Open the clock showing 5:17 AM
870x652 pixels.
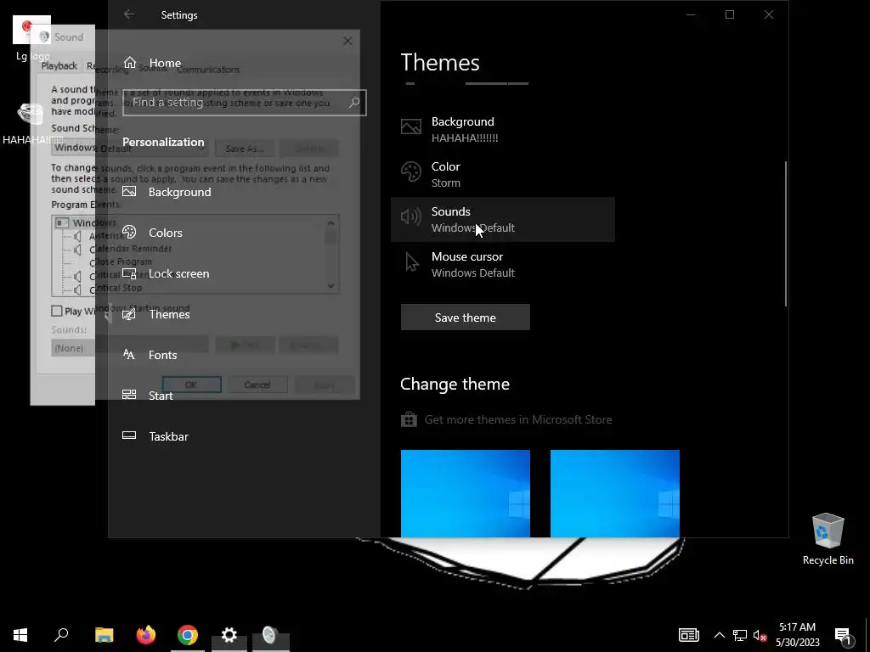click(x=797, y=635)
